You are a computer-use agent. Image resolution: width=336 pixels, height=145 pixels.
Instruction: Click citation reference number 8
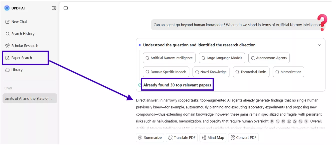(x=272, y=121)
